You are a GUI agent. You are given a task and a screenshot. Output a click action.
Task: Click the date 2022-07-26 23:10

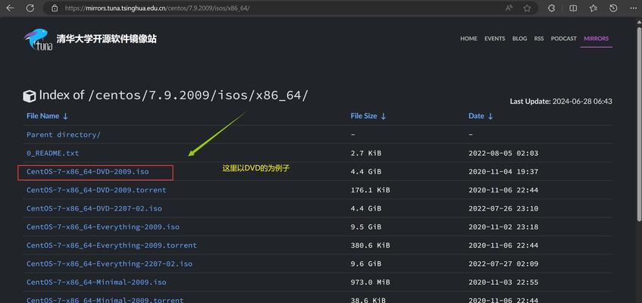pos(503,208)
